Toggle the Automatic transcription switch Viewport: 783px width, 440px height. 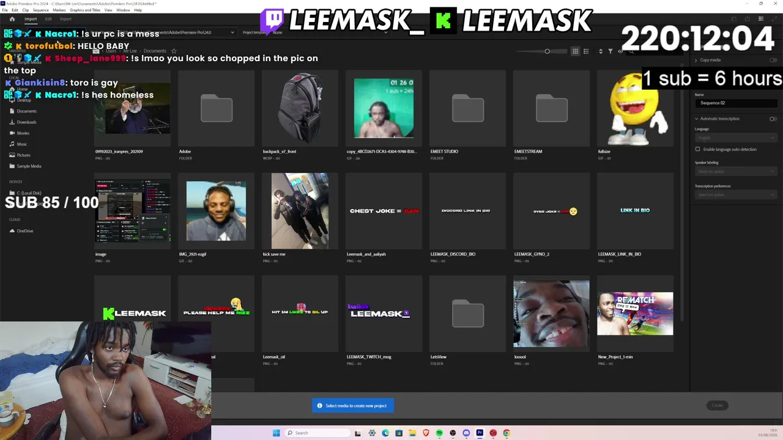coord(773,119)
